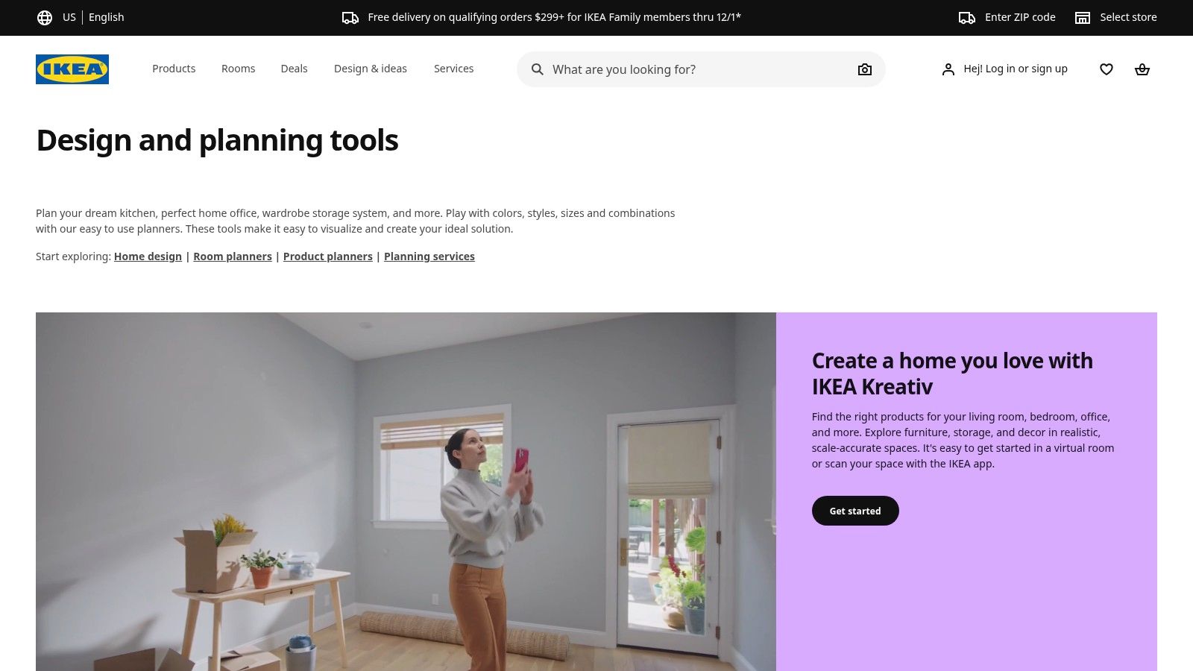Click the free delivery promo banner text
The width and height of the screenshot is (1193, 671).
tap(555, 17)
